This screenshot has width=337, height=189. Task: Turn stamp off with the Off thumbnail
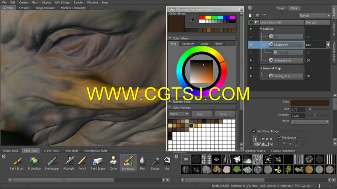pos(186,159)
